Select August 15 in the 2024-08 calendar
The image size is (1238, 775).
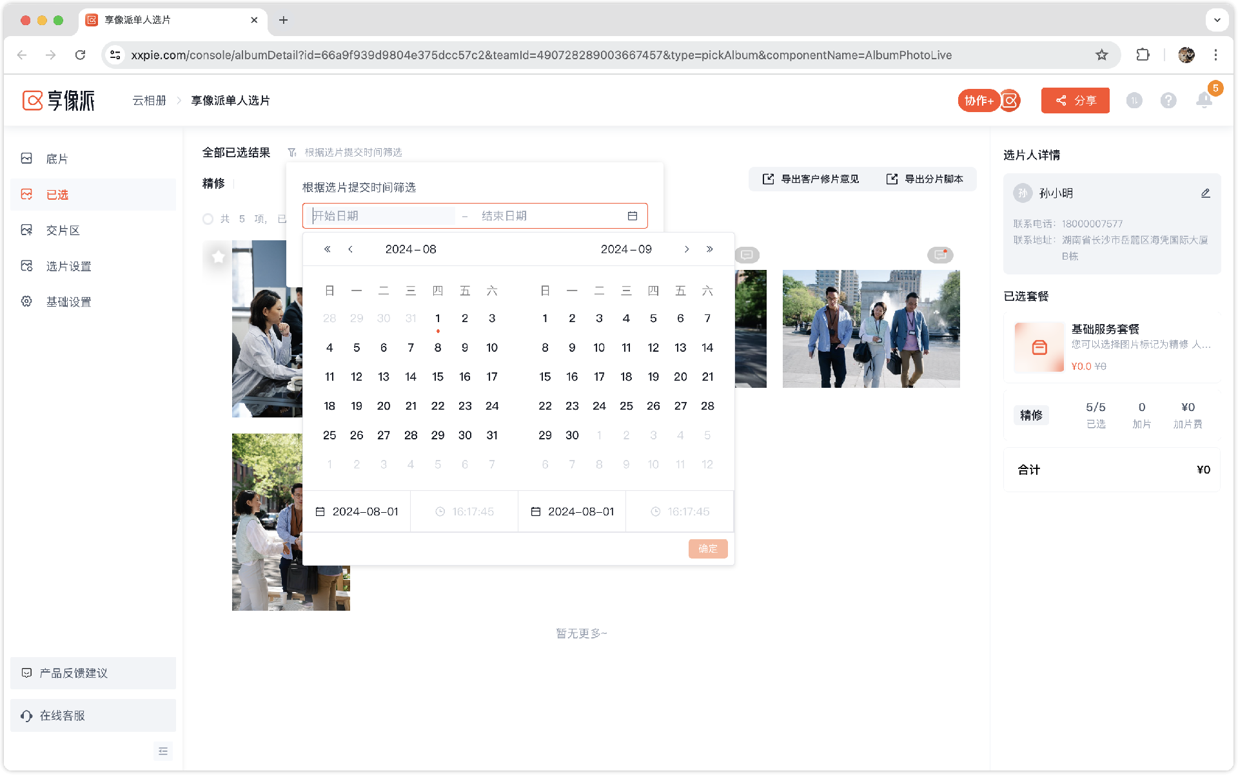pos(437,377)
